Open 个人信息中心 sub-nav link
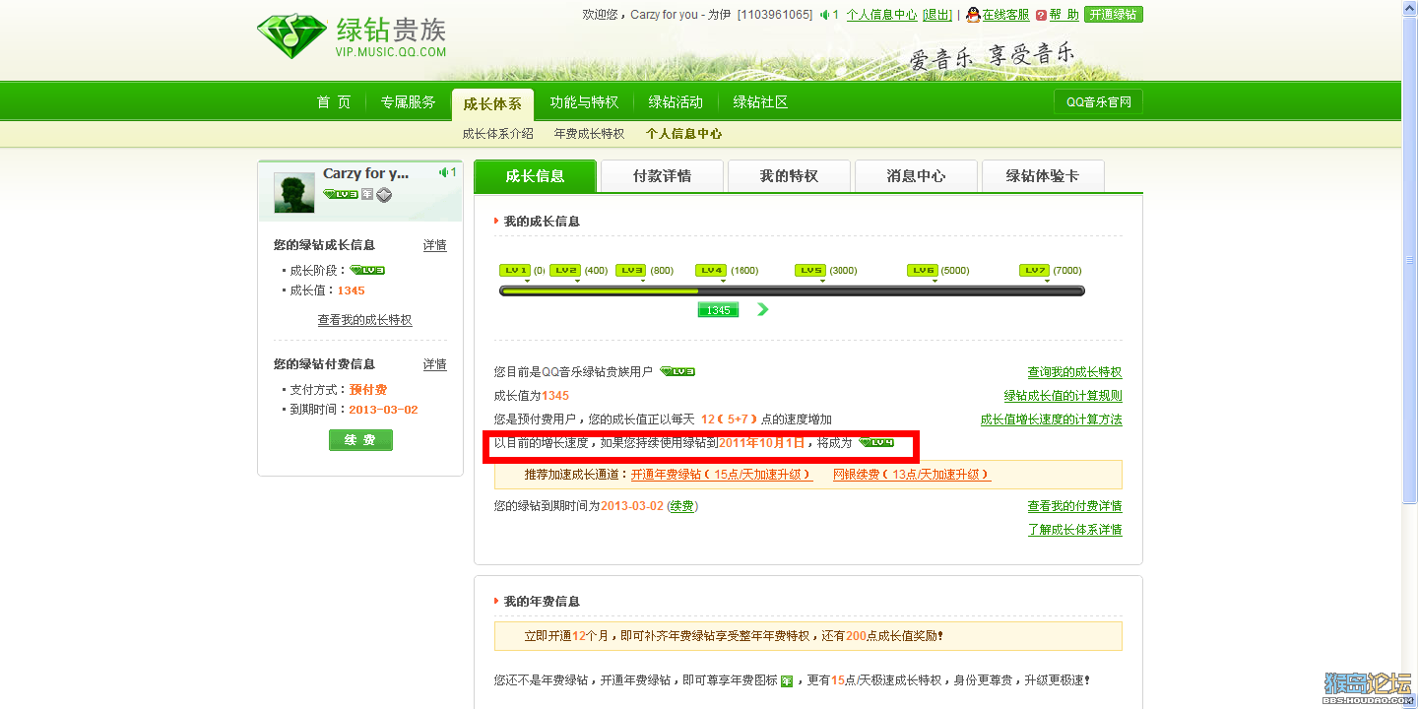Viewport: 1418px width, 709px height. coord(683,134)
